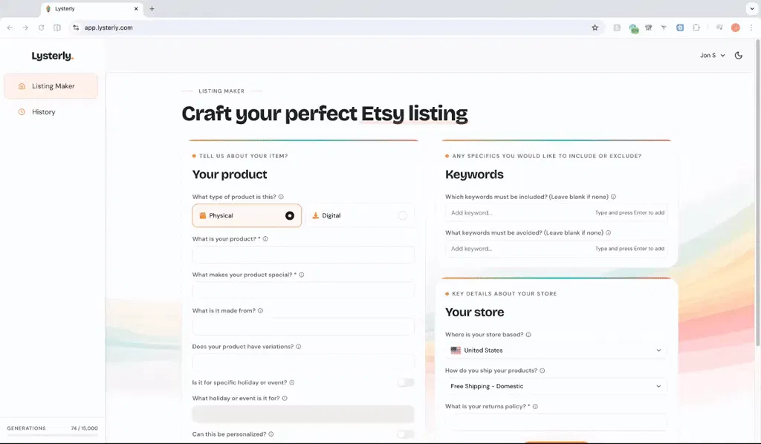Click the Lysterly logo

53,56
